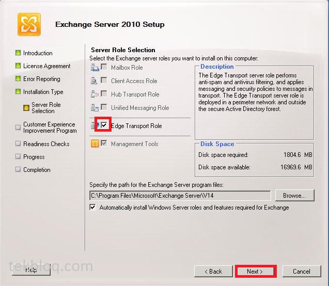The image size is (329, 286).
Task: Click the Server Role Selection yellow indicator
Action: (x=26, y=108)
